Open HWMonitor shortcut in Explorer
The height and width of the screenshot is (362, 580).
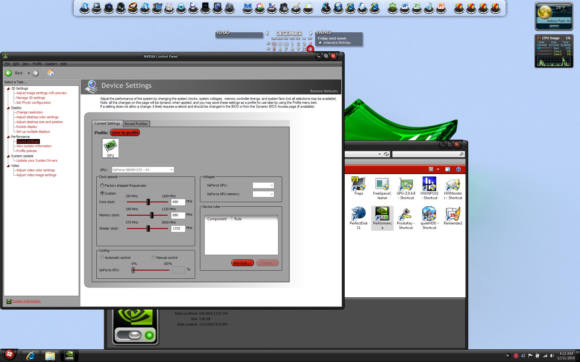tap(453, 189)
